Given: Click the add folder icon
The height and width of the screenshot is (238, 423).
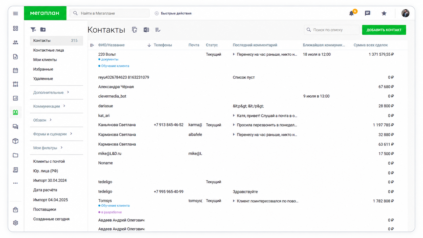Looking at the screenshot, I should (x=43, y=30).
